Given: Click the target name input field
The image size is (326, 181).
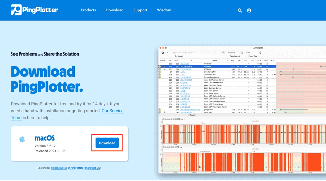Looking at the screenshot, I should [196, 53].
